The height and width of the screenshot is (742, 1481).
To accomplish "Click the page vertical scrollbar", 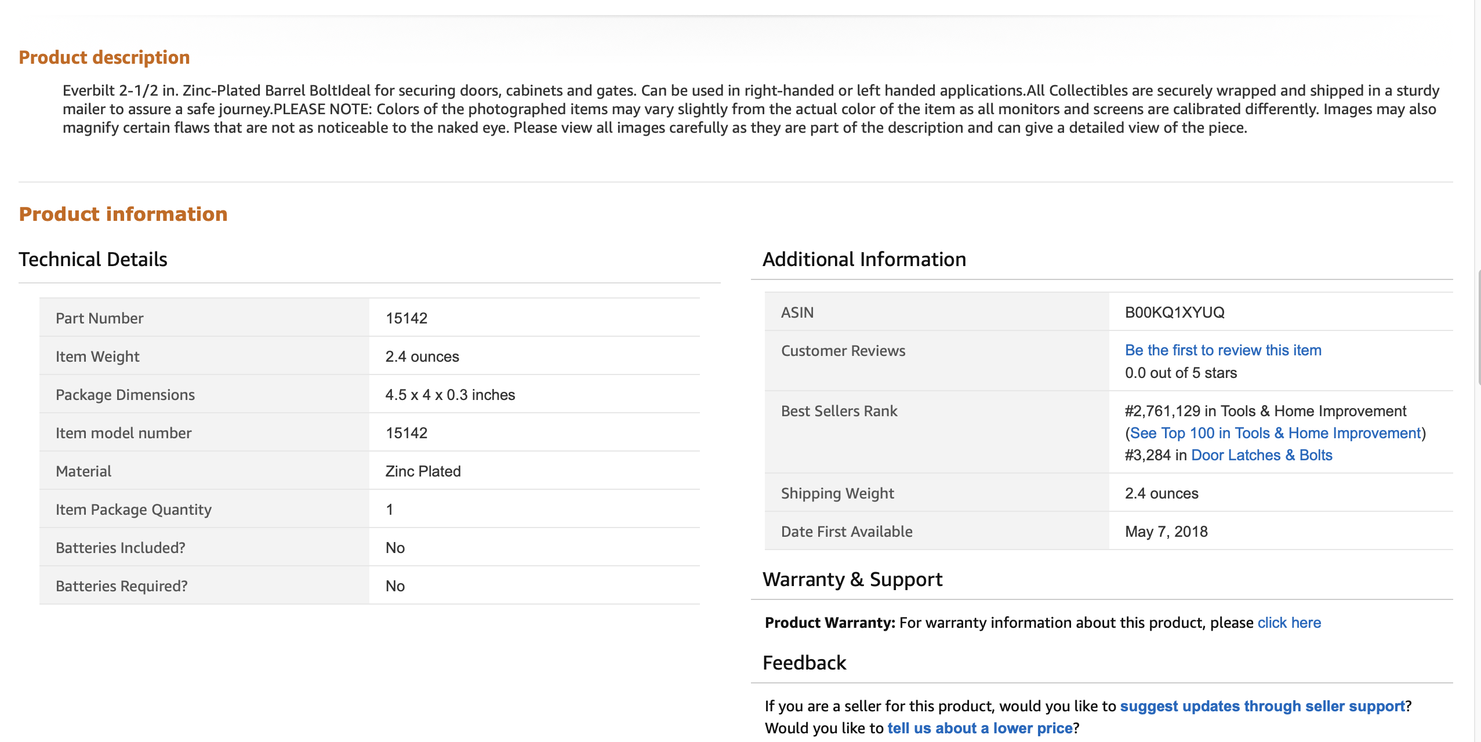I will click(1478, 328).
